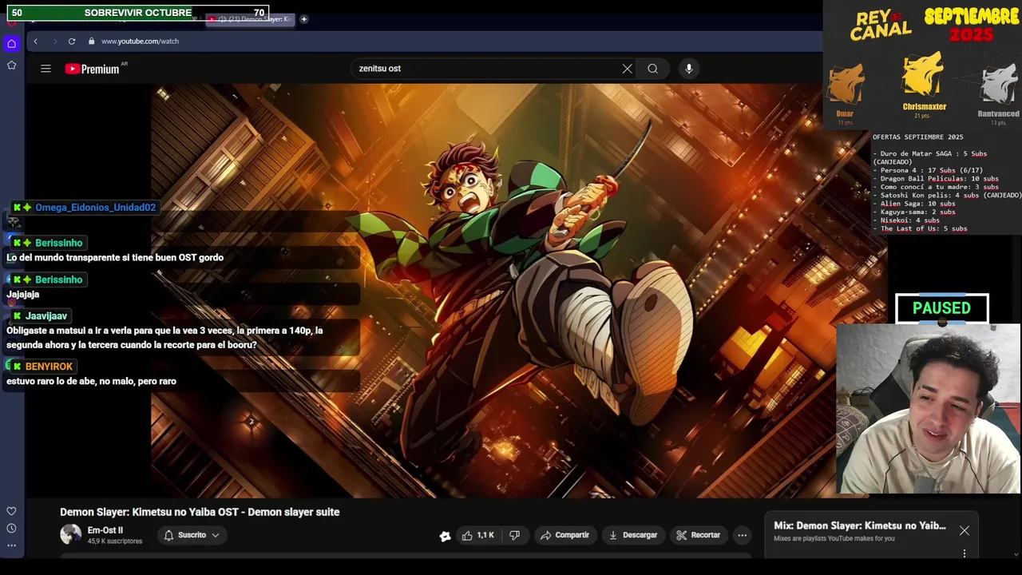The image size is (1022, 575).
Task: Open the Mix: Demon Slayer playlist title
Action: (860, 525)
